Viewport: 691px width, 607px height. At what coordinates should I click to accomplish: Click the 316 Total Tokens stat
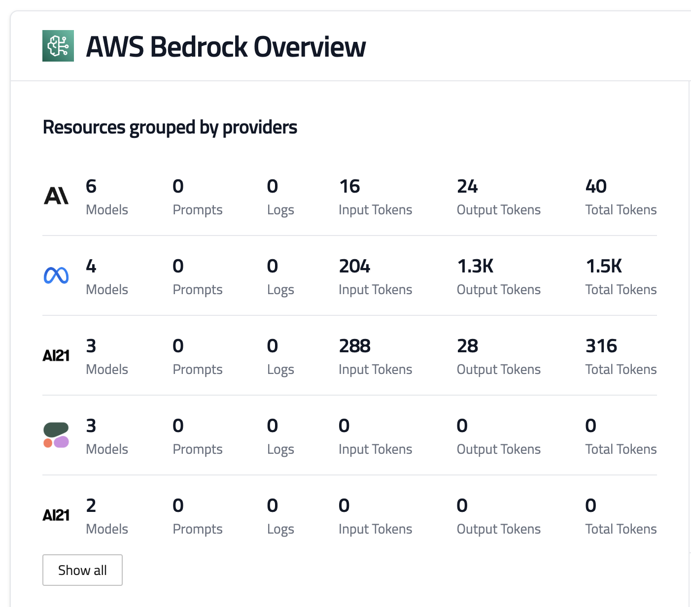coord(621,357)
